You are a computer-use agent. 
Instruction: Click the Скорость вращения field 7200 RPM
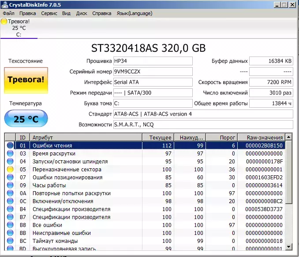click(271, 82)
